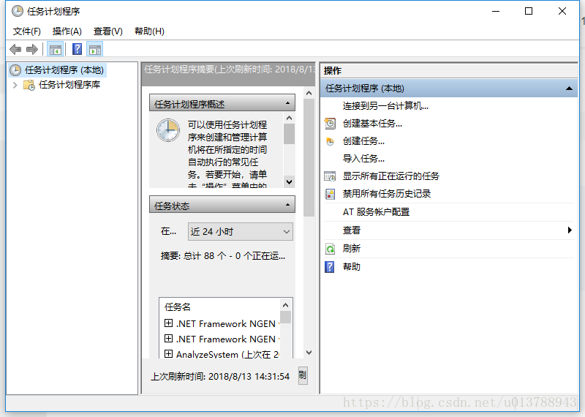Click 创建基本任务... action
This screenshot has width=585, height=417.
click(x=372, y=124)
